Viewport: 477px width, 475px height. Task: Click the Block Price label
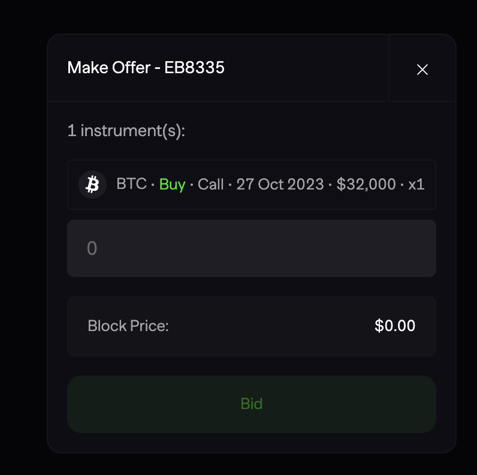128,326
